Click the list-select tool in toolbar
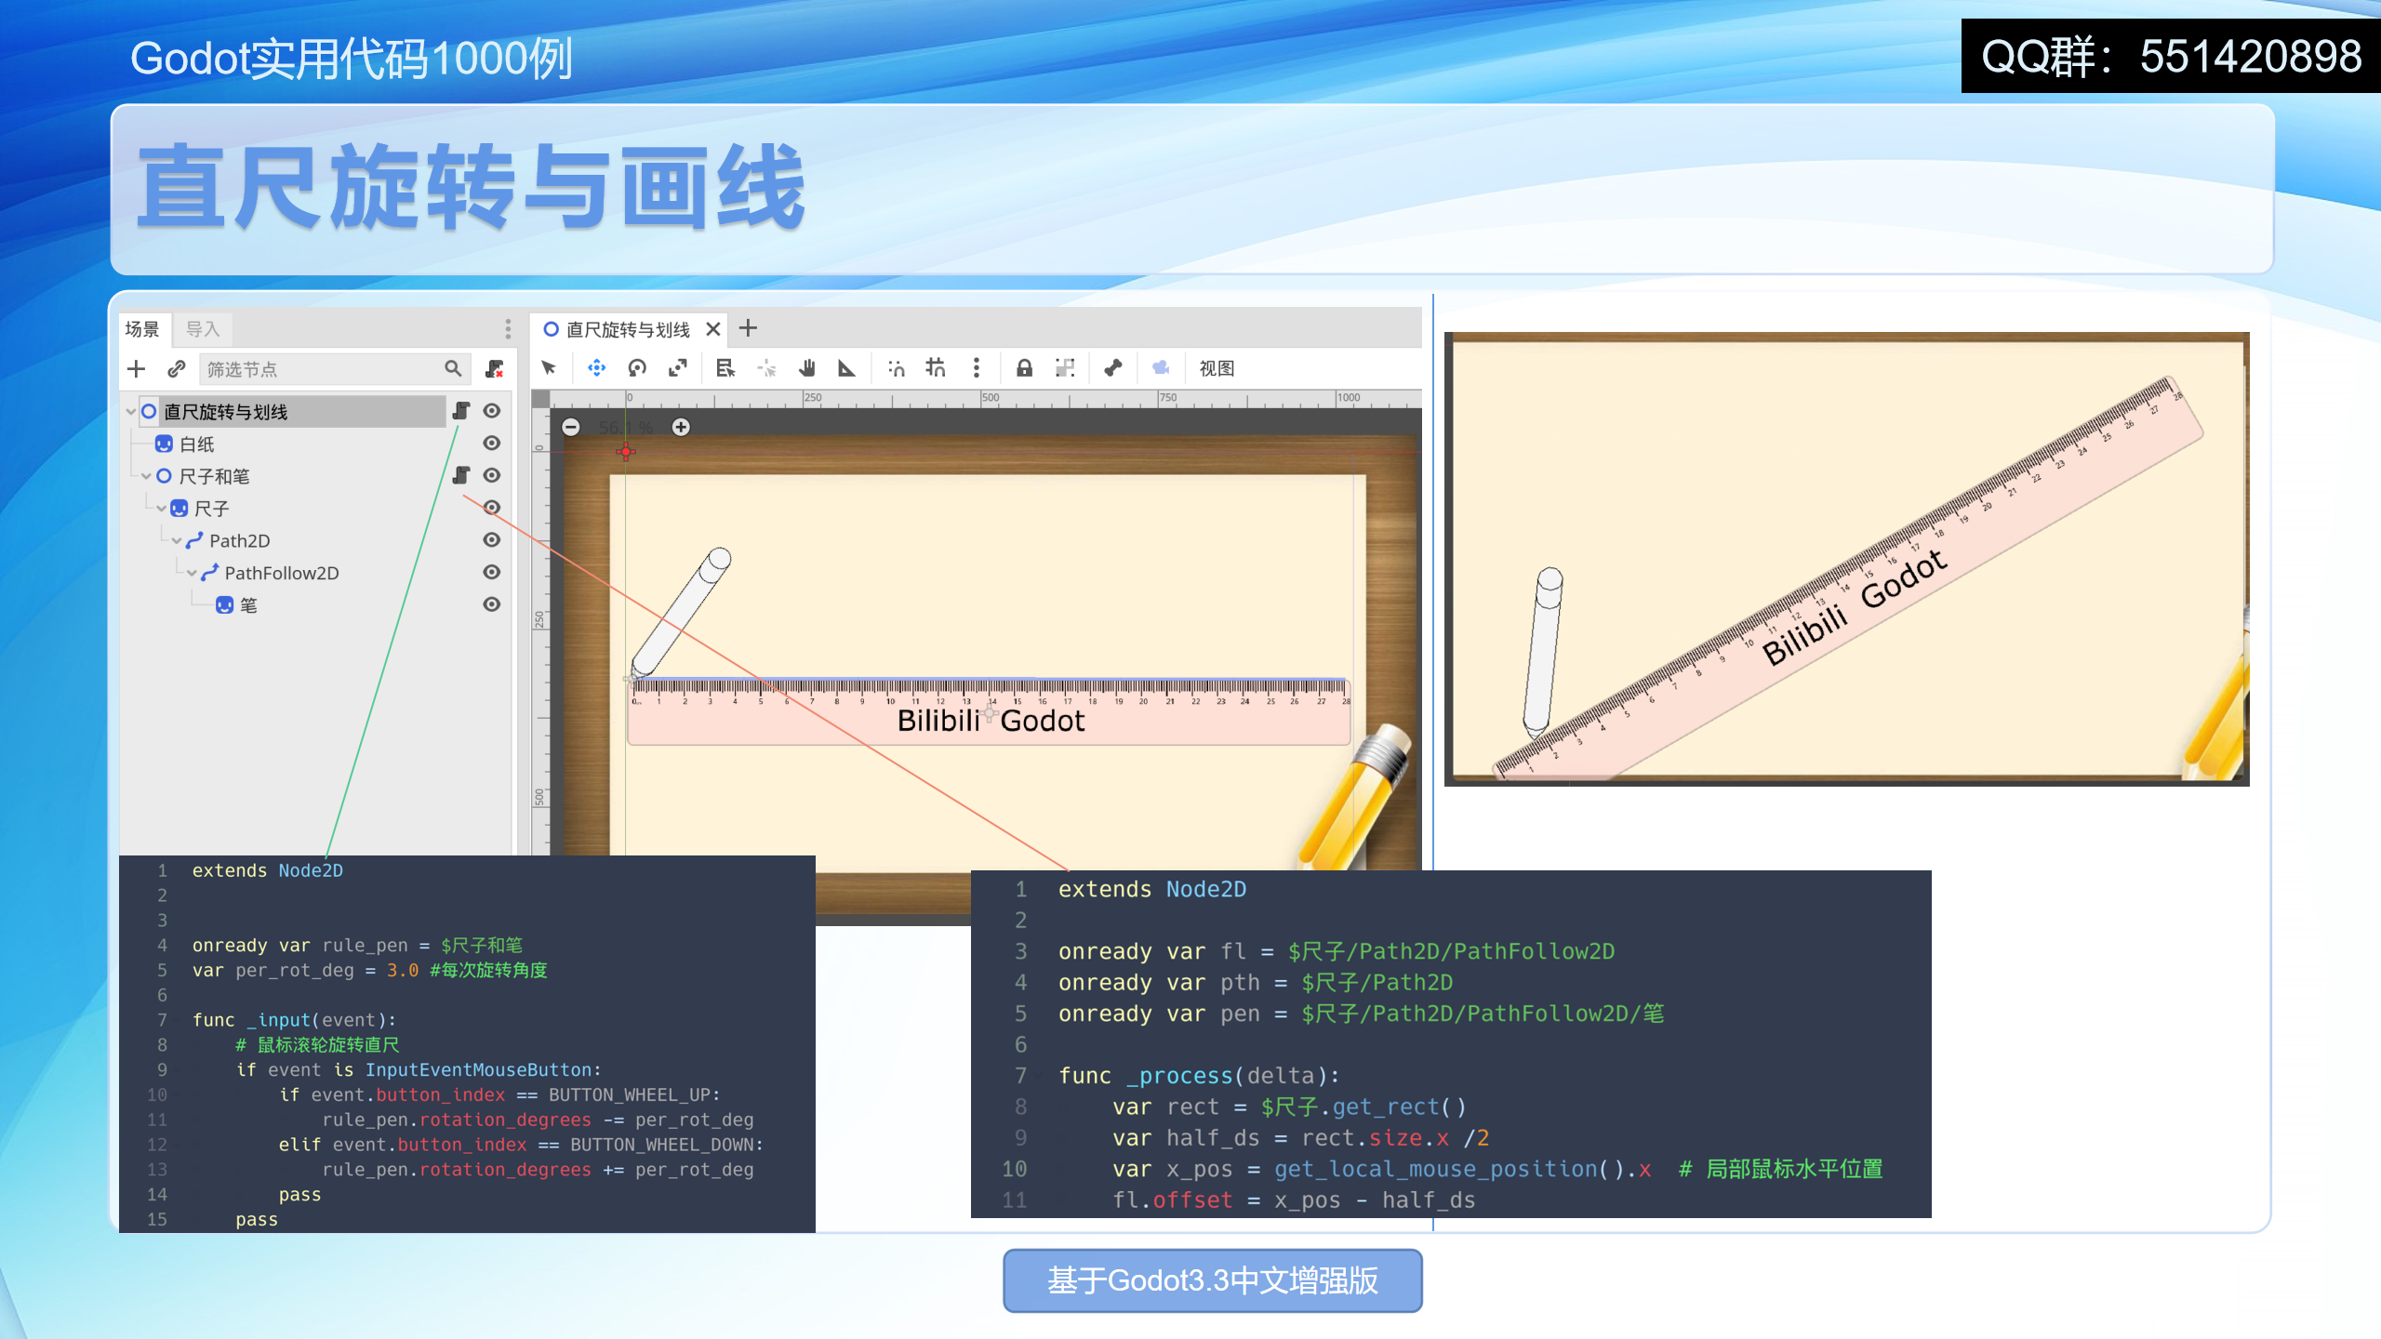 (x=725, y=368)
